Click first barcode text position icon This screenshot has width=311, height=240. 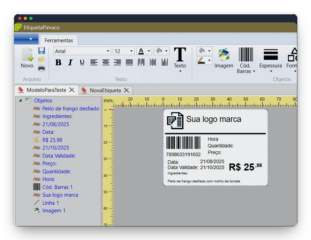click(x=141, y=62)
